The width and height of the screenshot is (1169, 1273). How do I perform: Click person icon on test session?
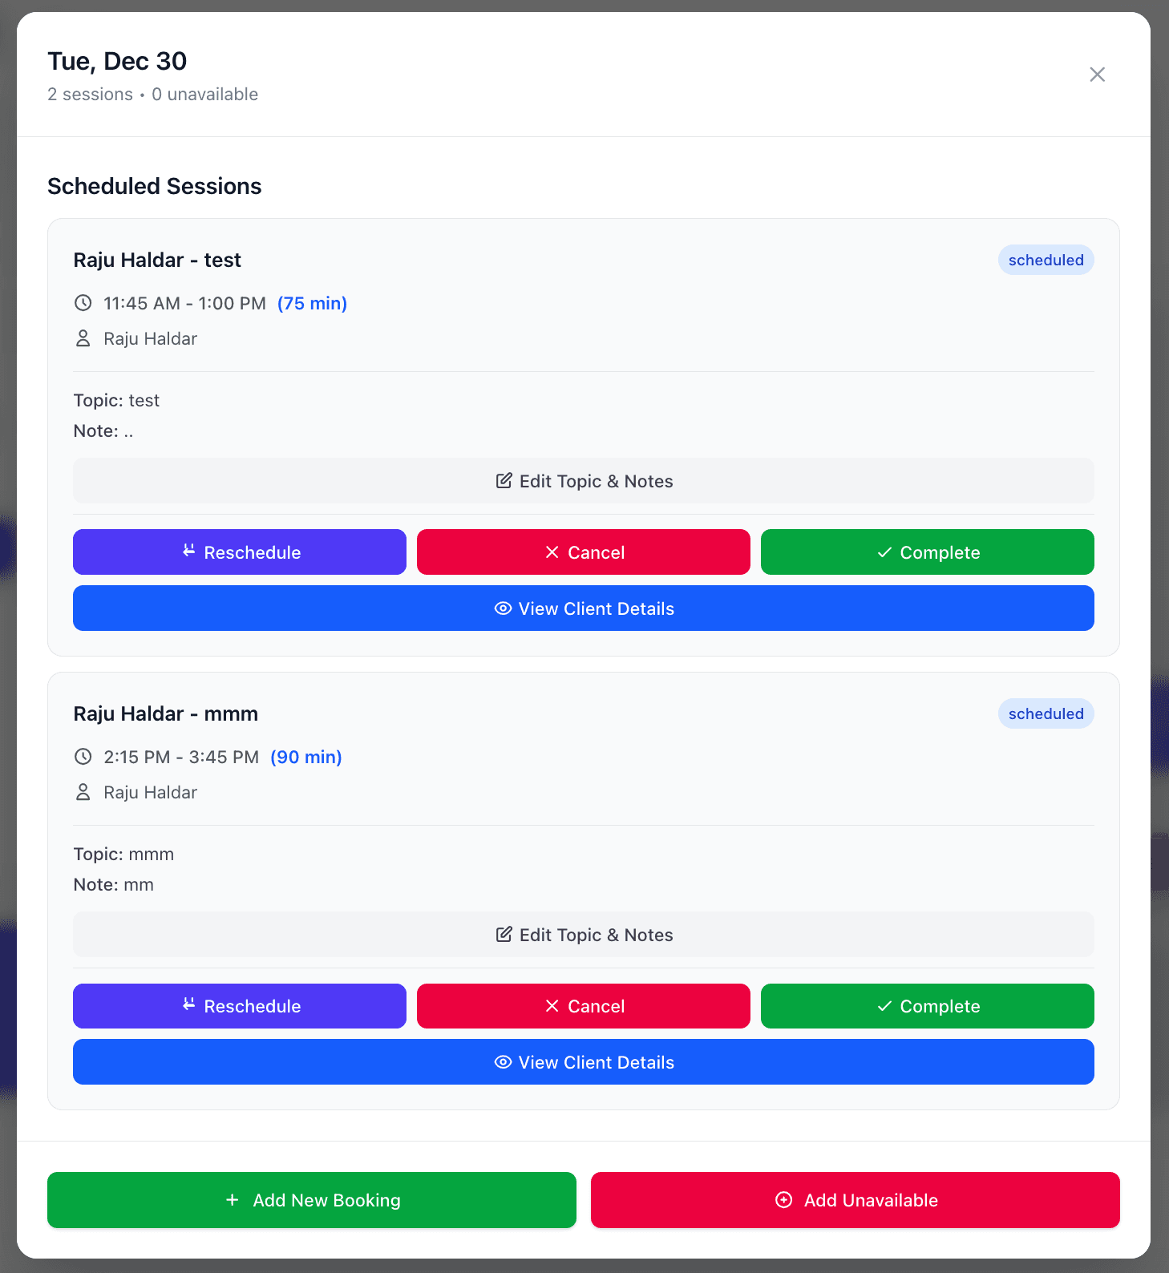pyautogui.click(x=83, y=338)
